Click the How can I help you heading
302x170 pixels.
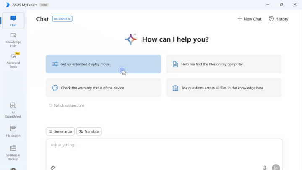click(175, 39)
